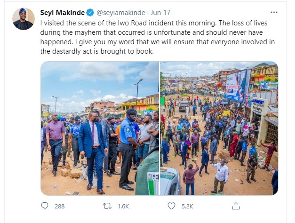This screenshot has width=295, height=223.
Task: Click the retweet arrows icon
Action: [106, 206]
